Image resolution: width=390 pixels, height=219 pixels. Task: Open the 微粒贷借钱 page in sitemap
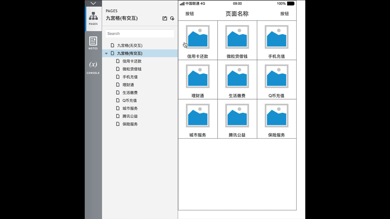[x=132, y=69]
